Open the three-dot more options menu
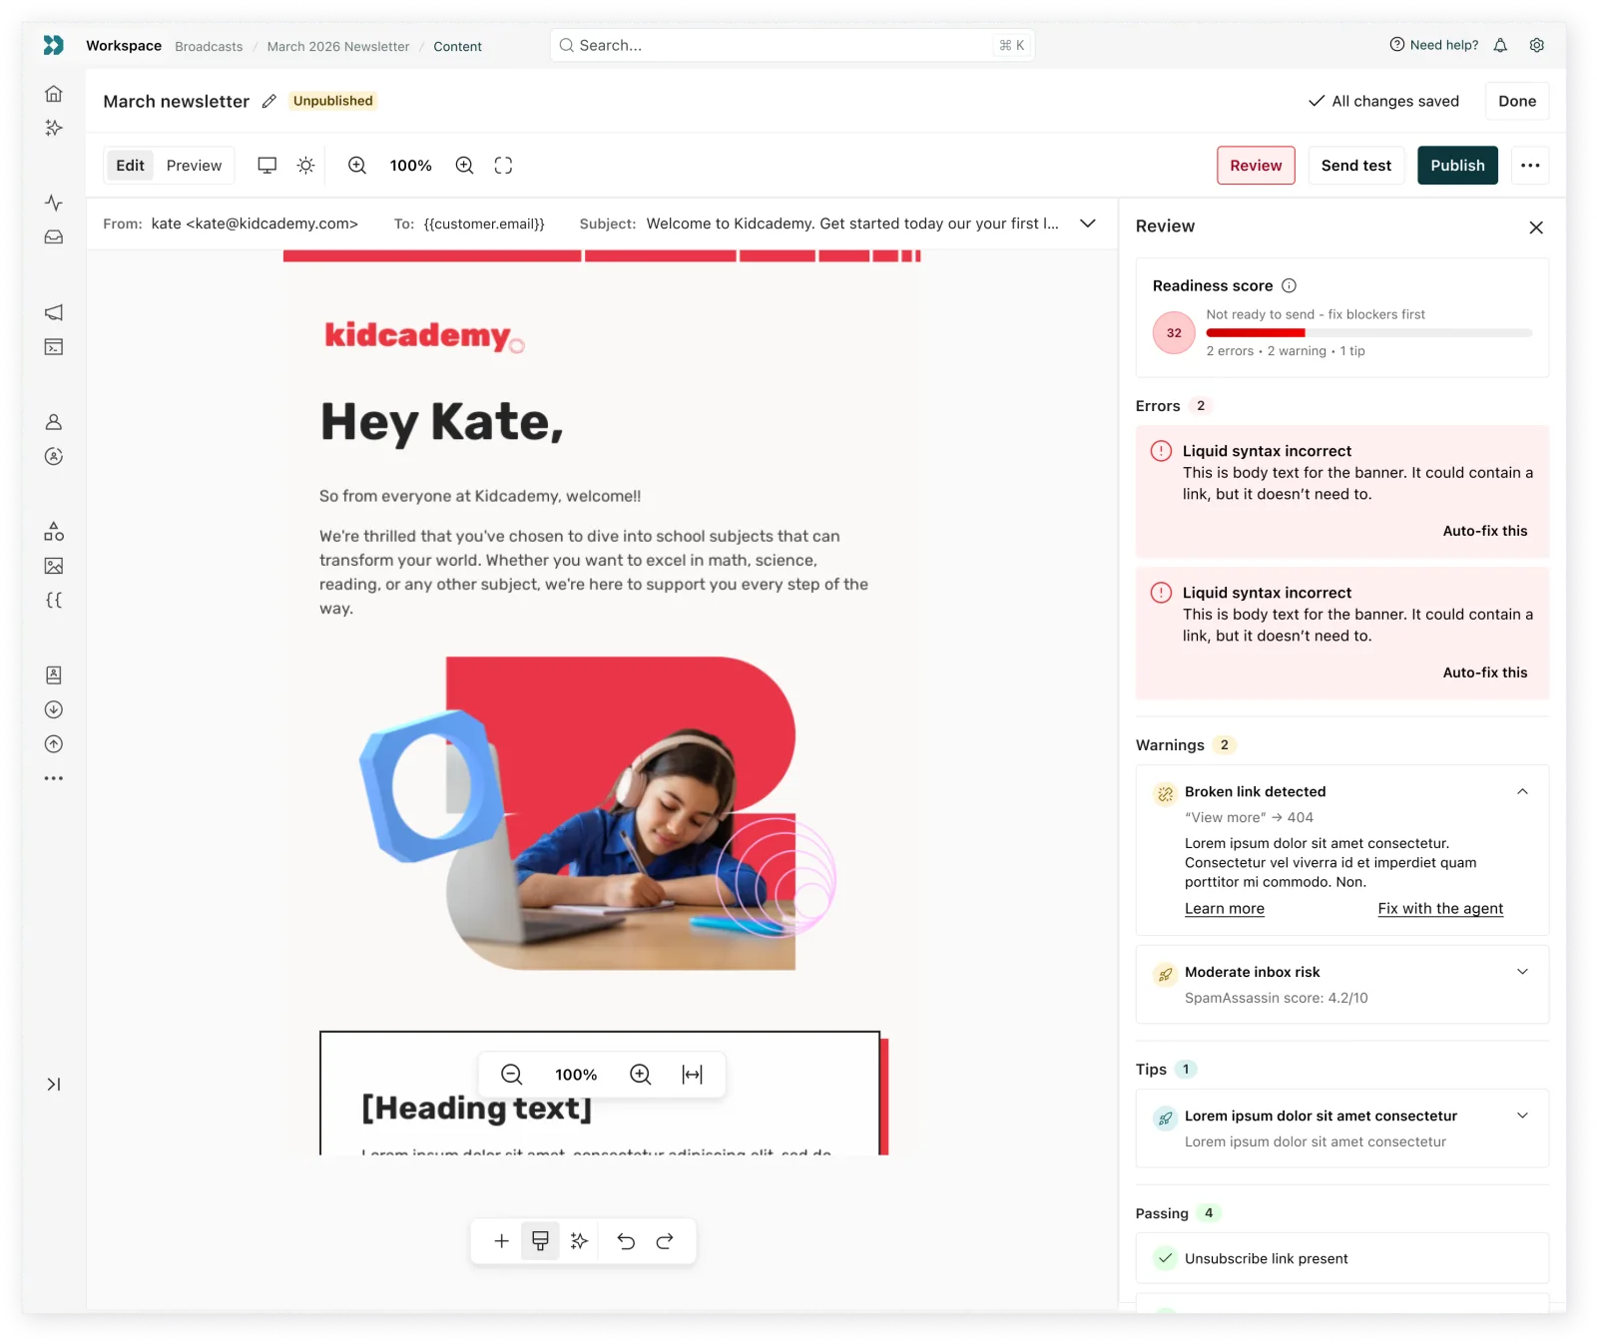1597x1344 pixels. [x=1530, y=166]
